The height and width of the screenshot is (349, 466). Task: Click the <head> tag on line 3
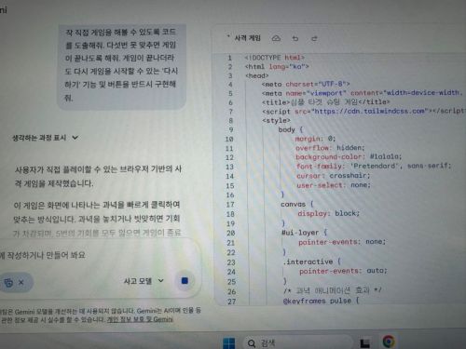(257, 75)
